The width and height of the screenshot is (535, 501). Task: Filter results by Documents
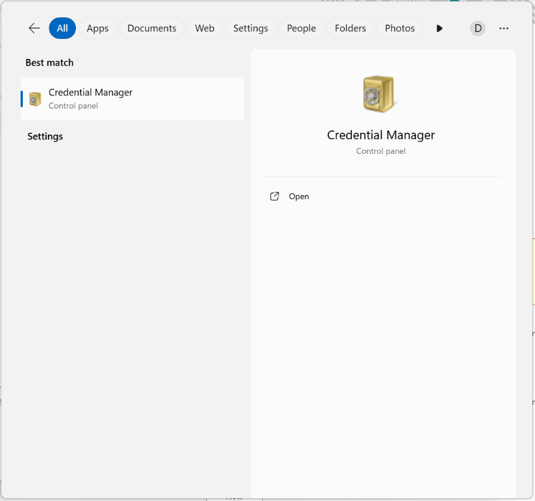[152, 28]
